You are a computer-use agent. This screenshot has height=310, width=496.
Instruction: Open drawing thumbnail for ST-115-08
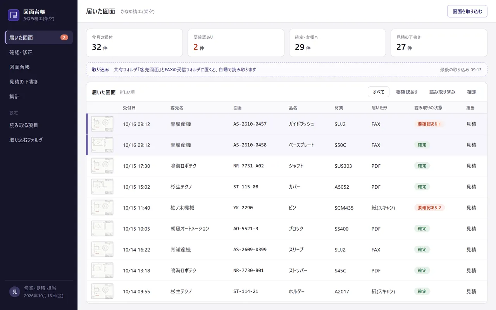pos(102,187)
